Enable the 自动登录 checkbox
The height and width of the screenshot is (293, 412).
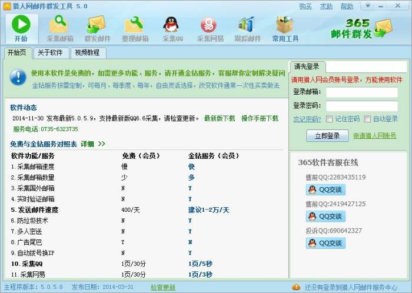click(x=367, y=119)
